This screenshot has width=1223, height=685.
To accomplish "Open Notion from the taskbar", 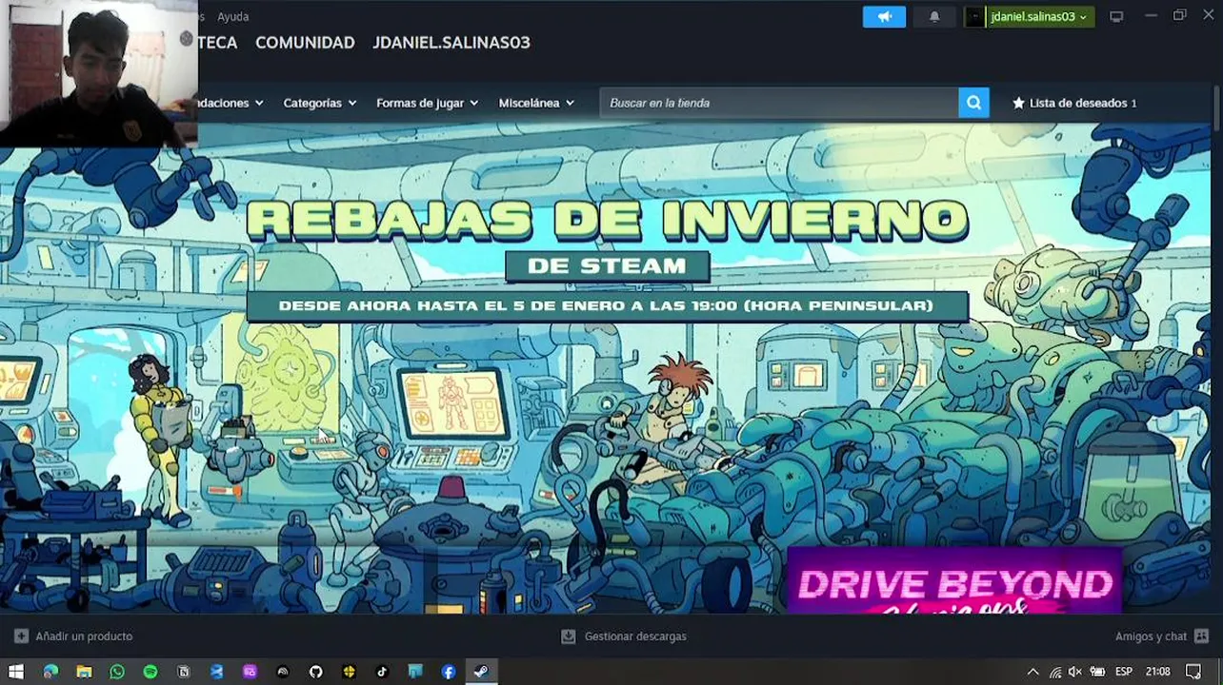I will pos(184,672).
